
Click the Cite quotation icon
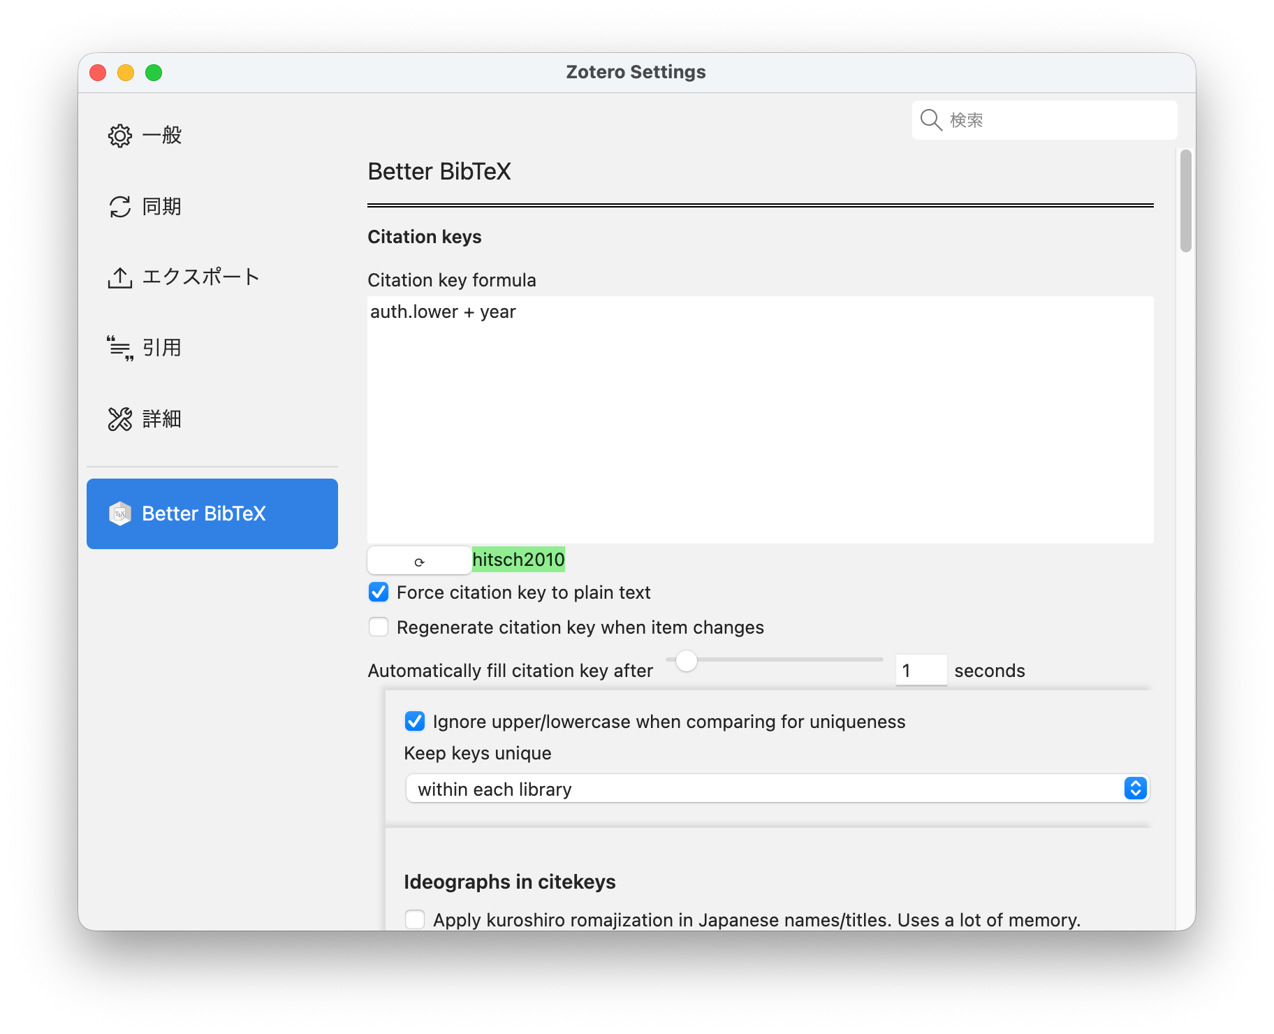(119, 348)
